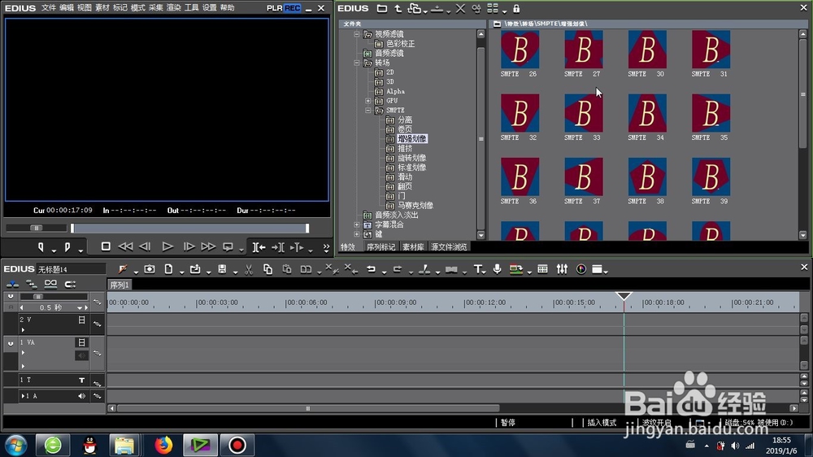Click the view mode grid icon in effects panel
813x457 pixels.
tap(492, 8)
